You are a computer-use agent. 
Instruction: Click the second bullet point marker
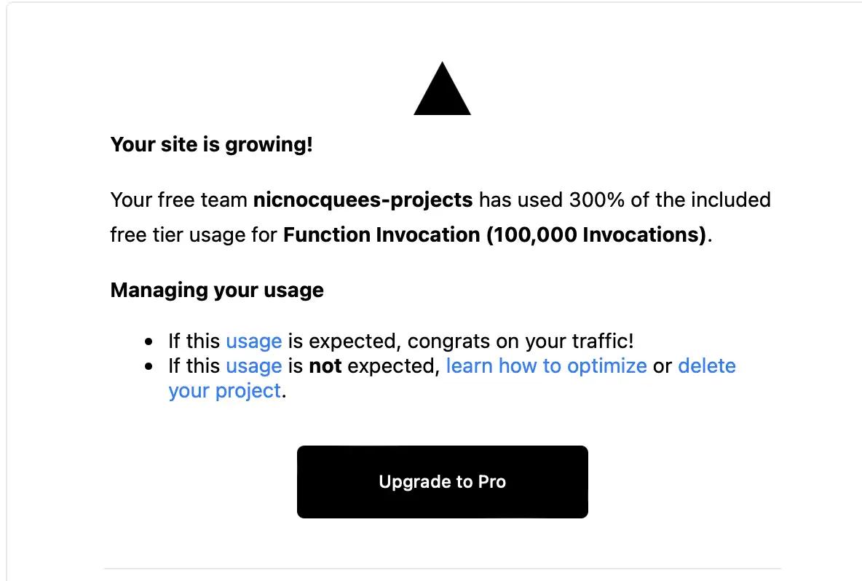[149, 367]
